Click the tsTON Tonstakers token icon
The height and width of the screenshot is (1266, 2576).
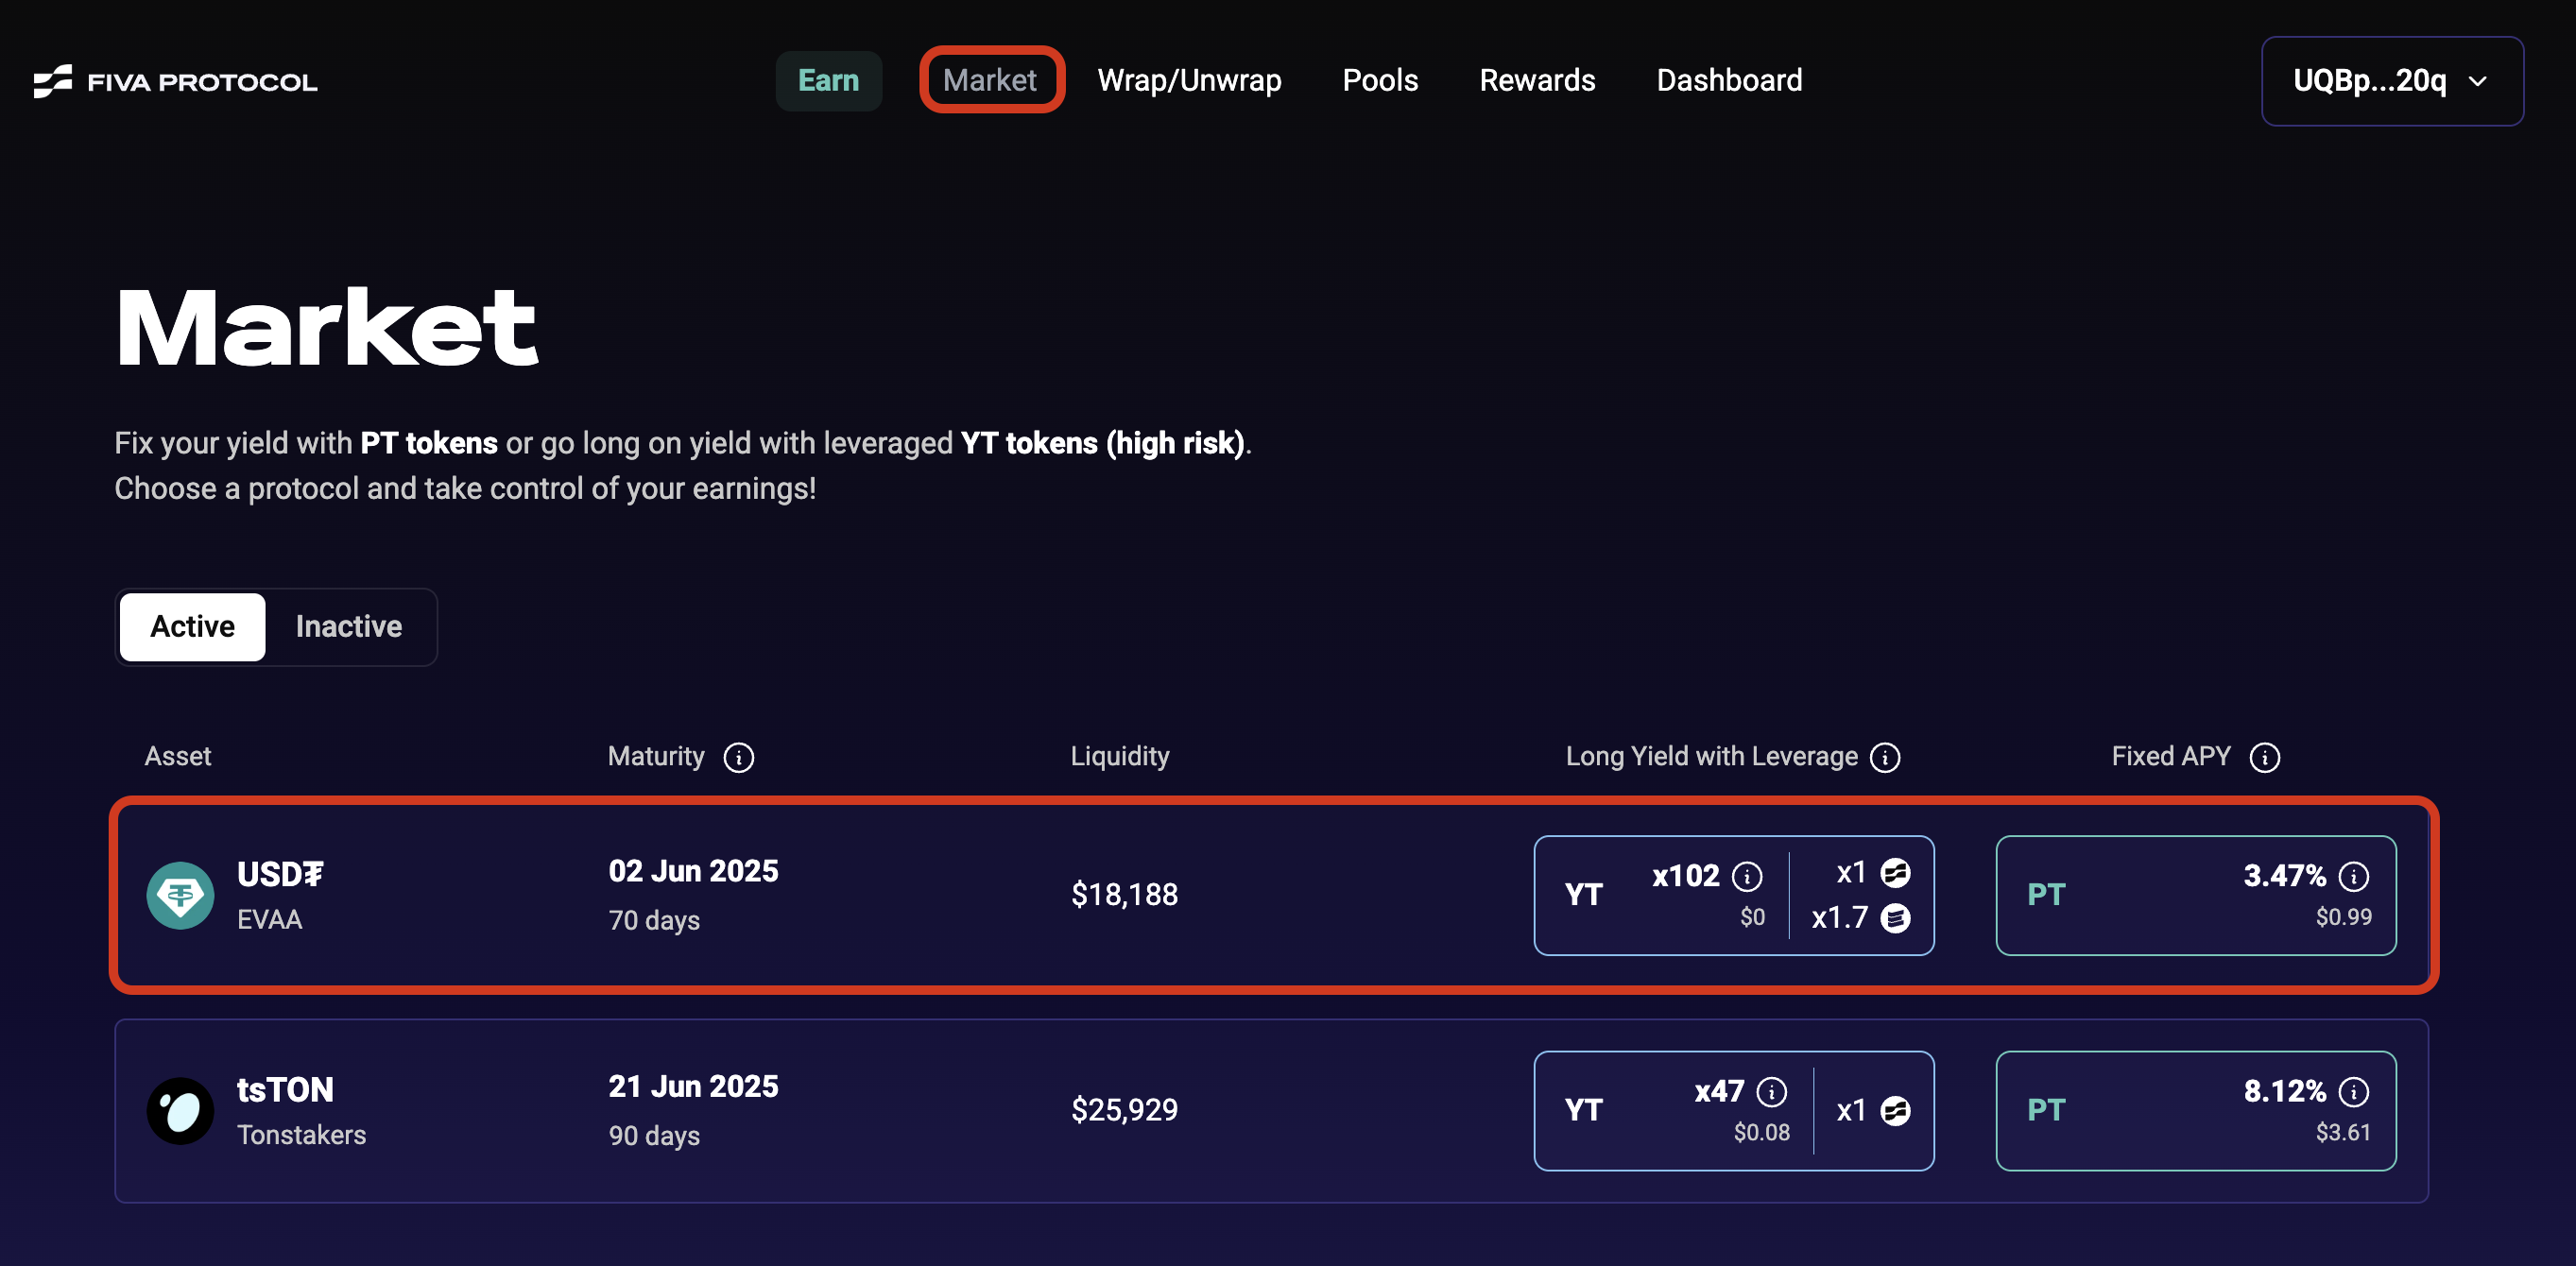tap(180, 1110)
